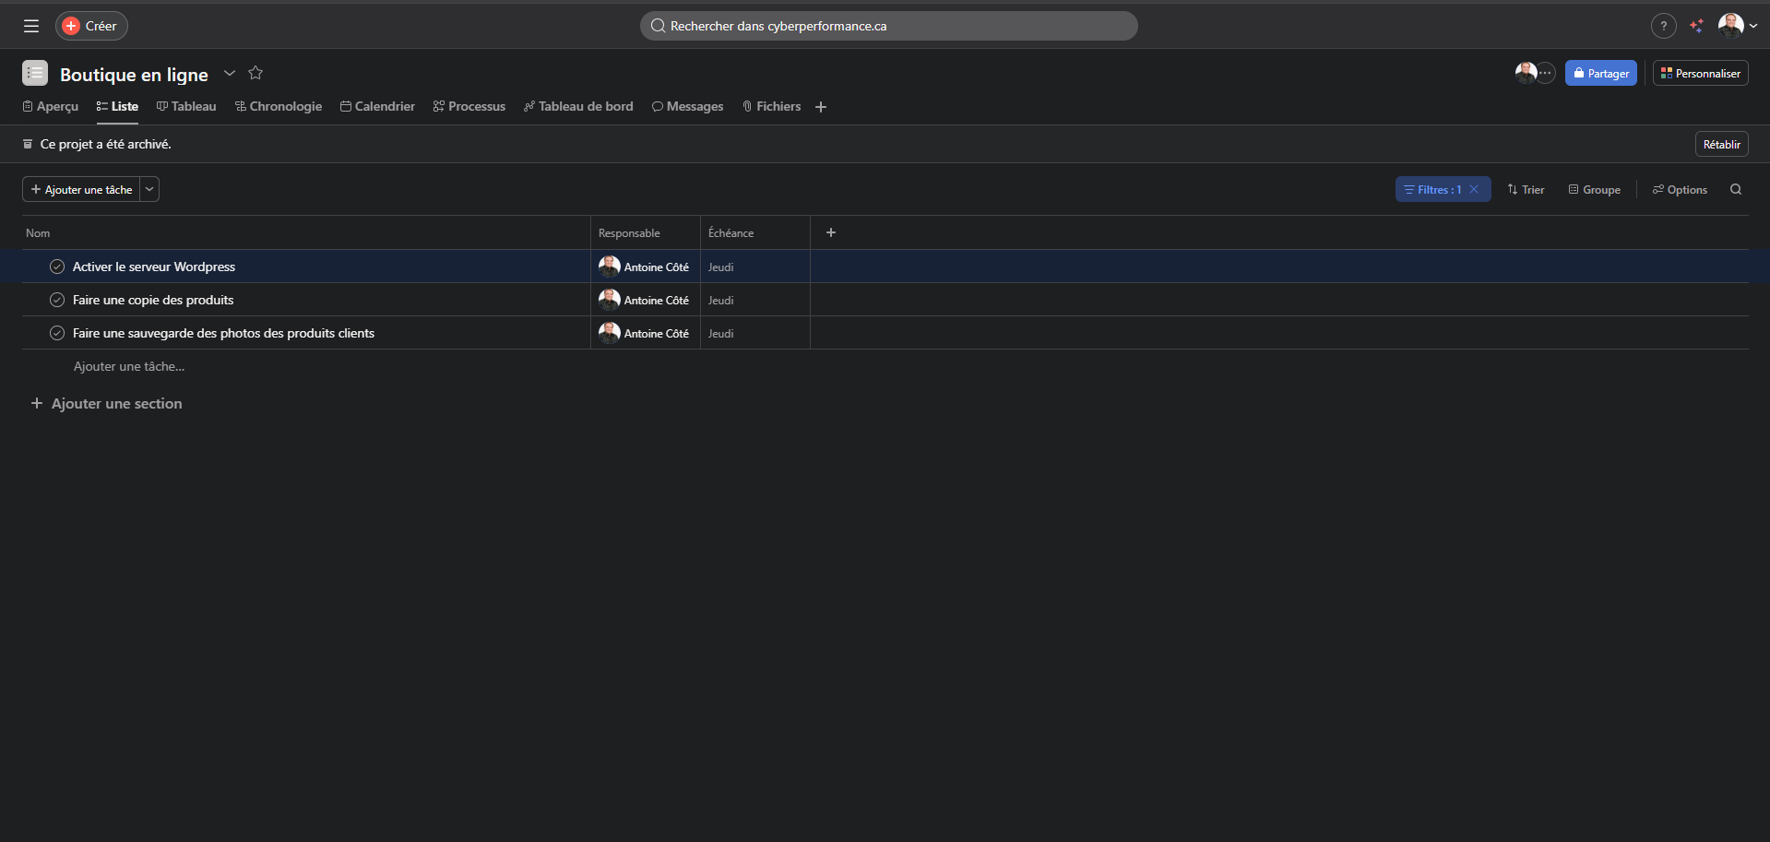This screenshot has width=1770, height=842.
Task: Star the Boutique en ligne project
Action: tap(255, 73)
